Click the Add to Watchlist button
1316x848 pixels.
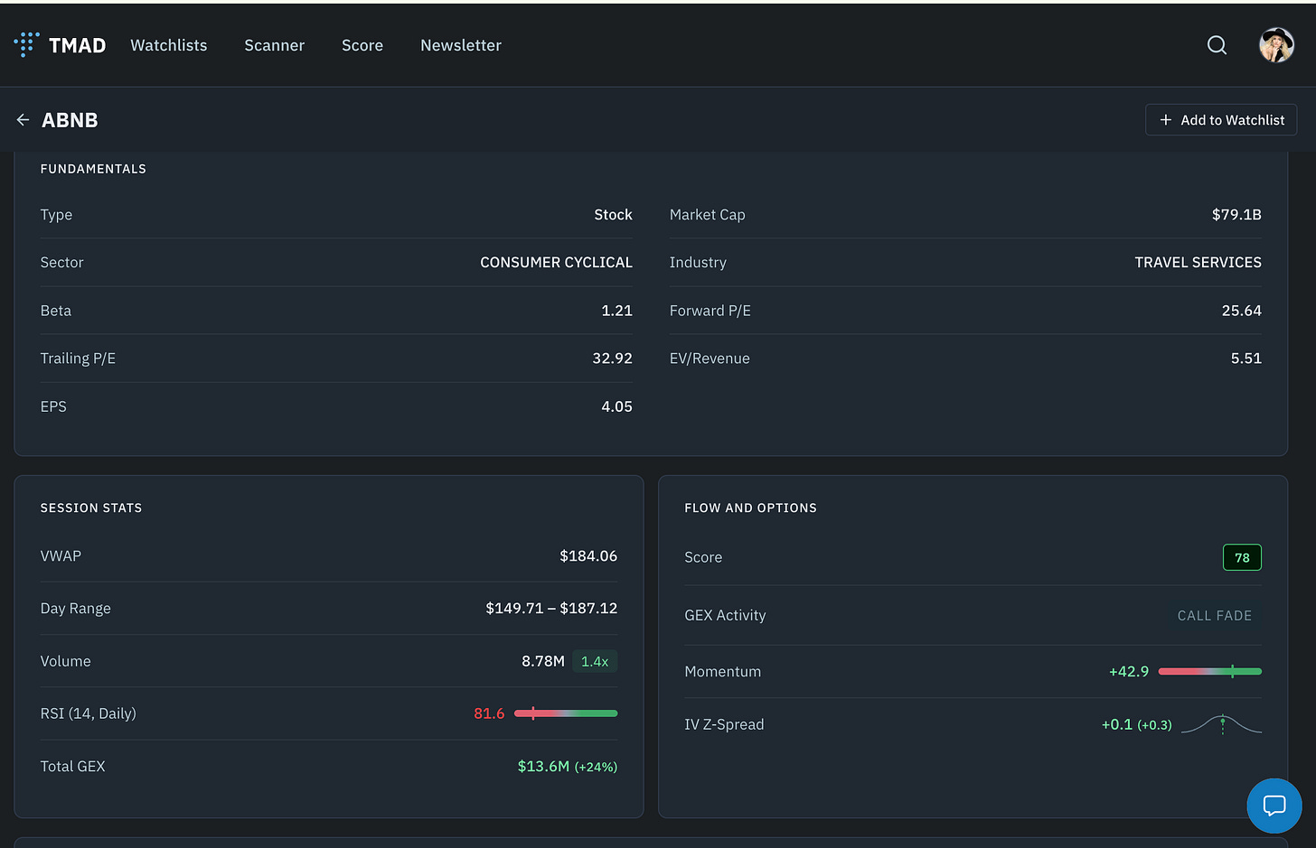(x=1221, y=120)
